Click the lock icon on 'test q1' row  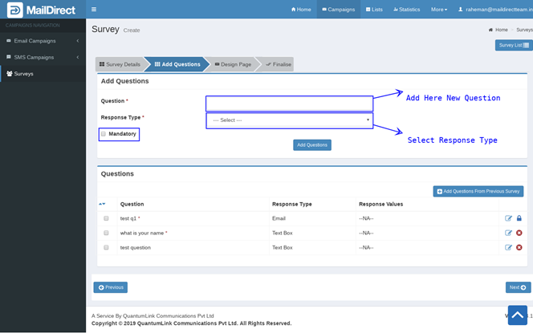519,218
